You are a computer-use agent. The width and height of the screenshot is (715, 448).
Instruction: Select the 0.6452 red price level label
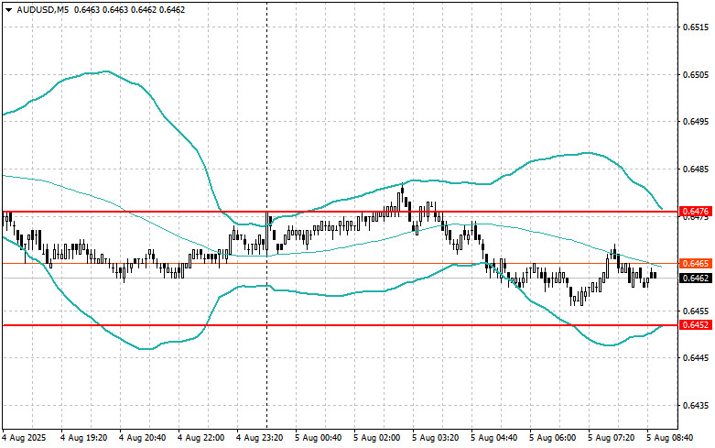tap(696, 325)
